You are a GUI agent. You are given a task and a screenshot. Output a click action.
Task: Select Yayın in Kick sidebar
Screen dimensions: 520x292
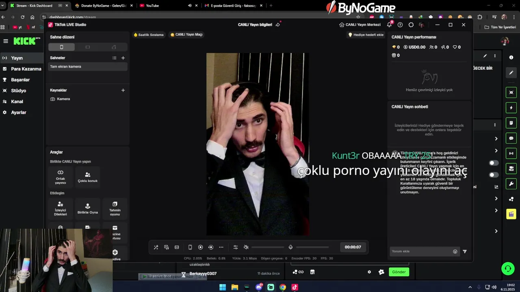[x=22, y=58]
